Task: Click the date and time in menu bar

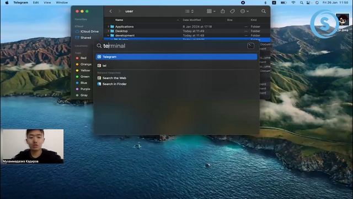Action: pyautogui.click(x=335, y=2)
